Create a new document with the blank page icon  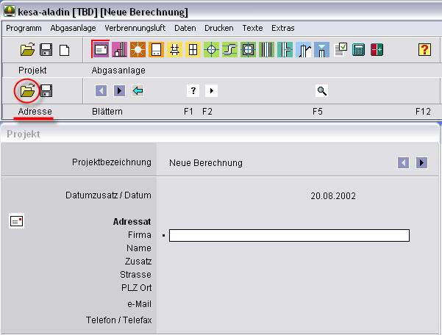click(x=64, y=50)
